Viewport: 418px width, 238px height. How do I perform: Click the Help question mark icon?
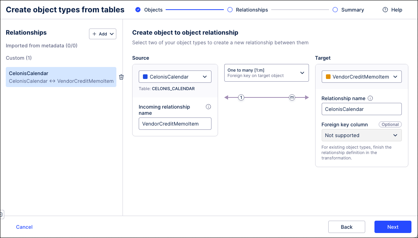(385, 10)
